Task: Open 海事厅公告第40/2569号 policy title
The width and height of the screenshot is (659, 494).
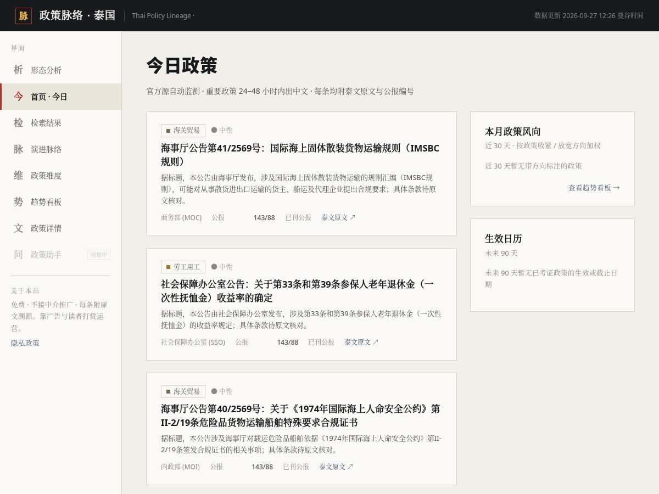Action: point(300,416)
